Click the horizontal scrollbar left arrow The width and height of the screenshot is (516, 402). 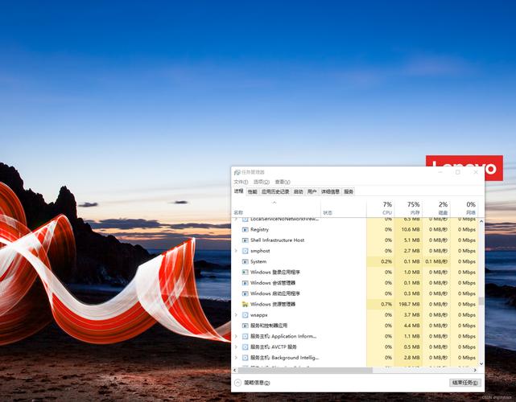(234, 370)
